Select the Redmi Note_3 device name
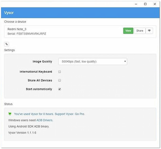This screenshot has width=161, height=149. (17, 29)
